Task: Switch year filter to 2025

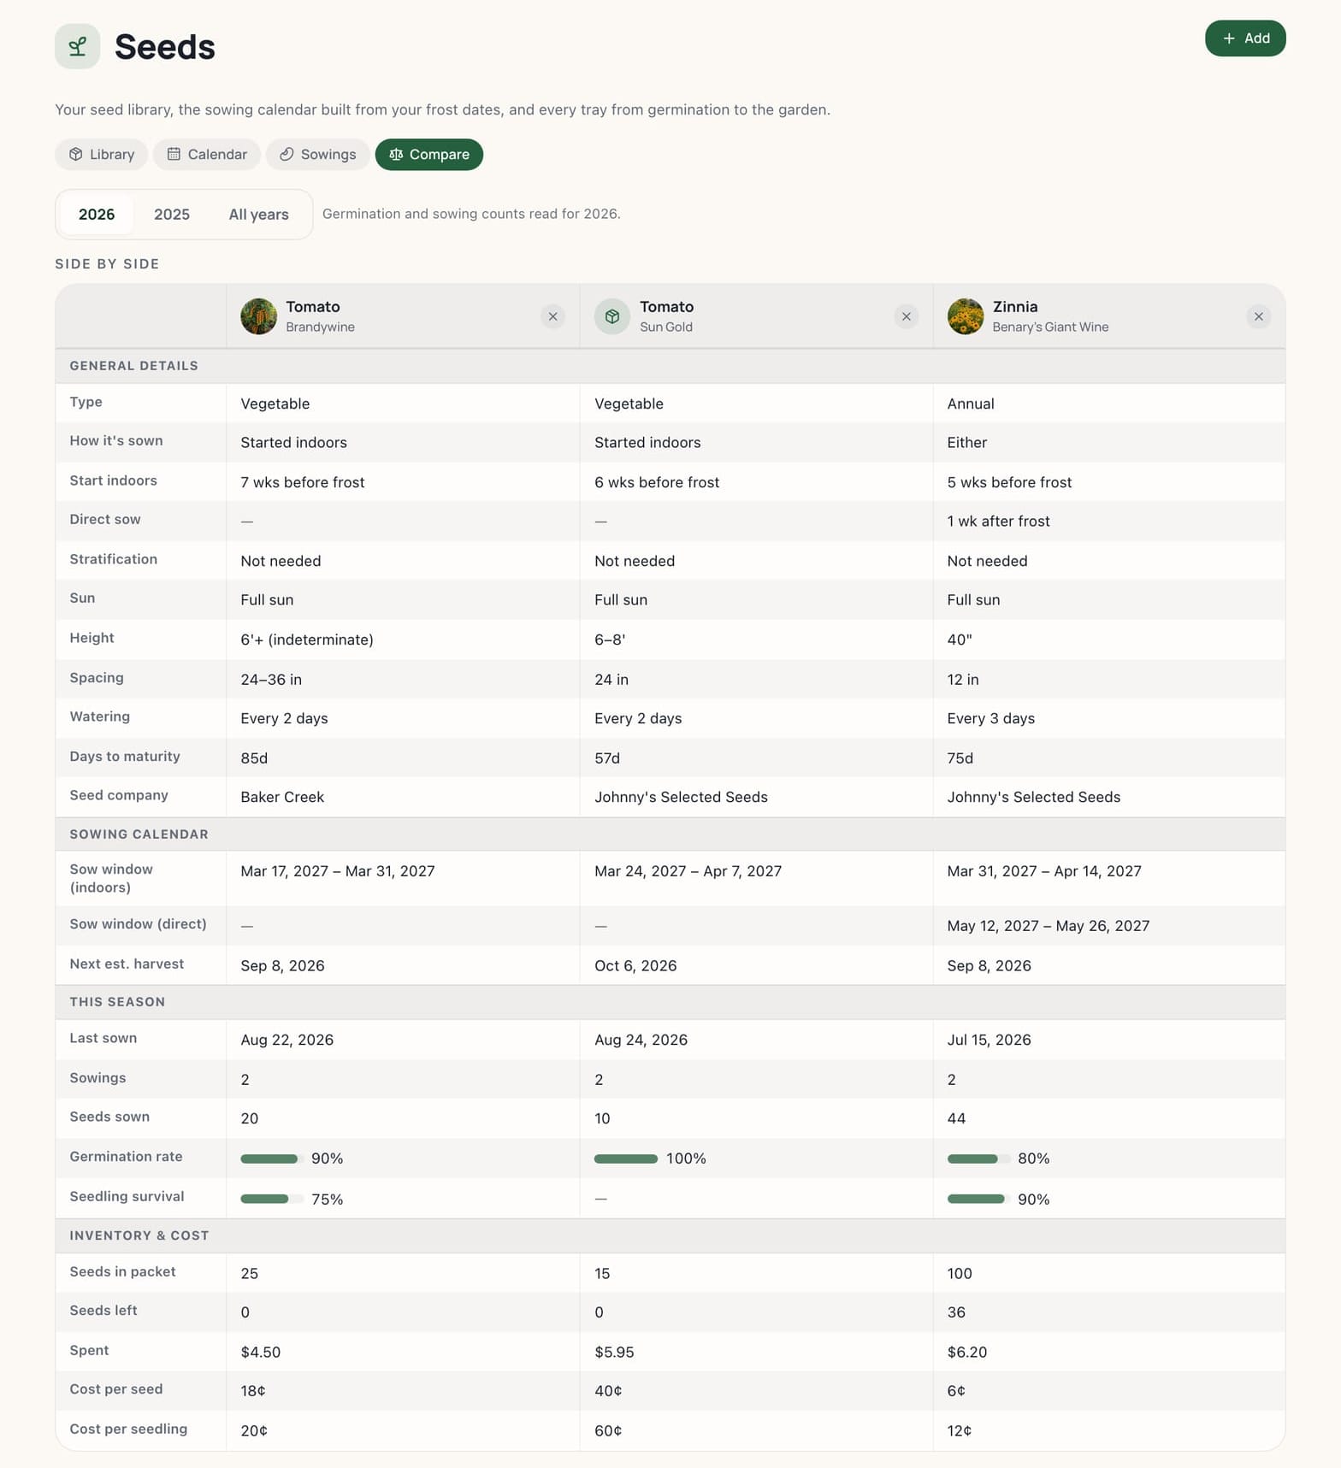Action: [172, 215]
